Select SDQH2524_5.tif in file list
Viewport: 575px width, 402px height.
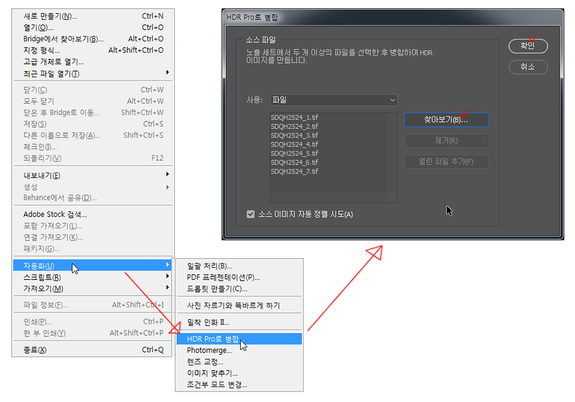click(x=294, y=153)
